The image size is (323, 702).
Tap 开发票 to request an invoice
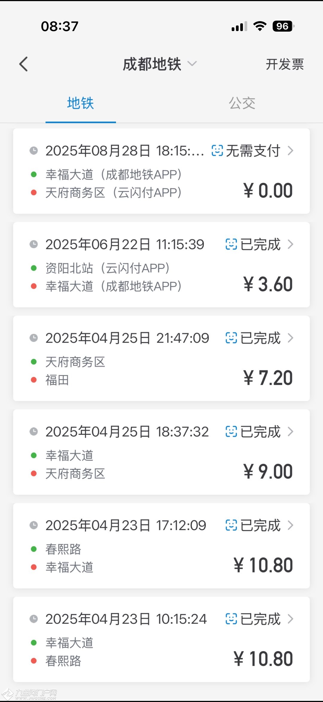(x=284, y=64)
